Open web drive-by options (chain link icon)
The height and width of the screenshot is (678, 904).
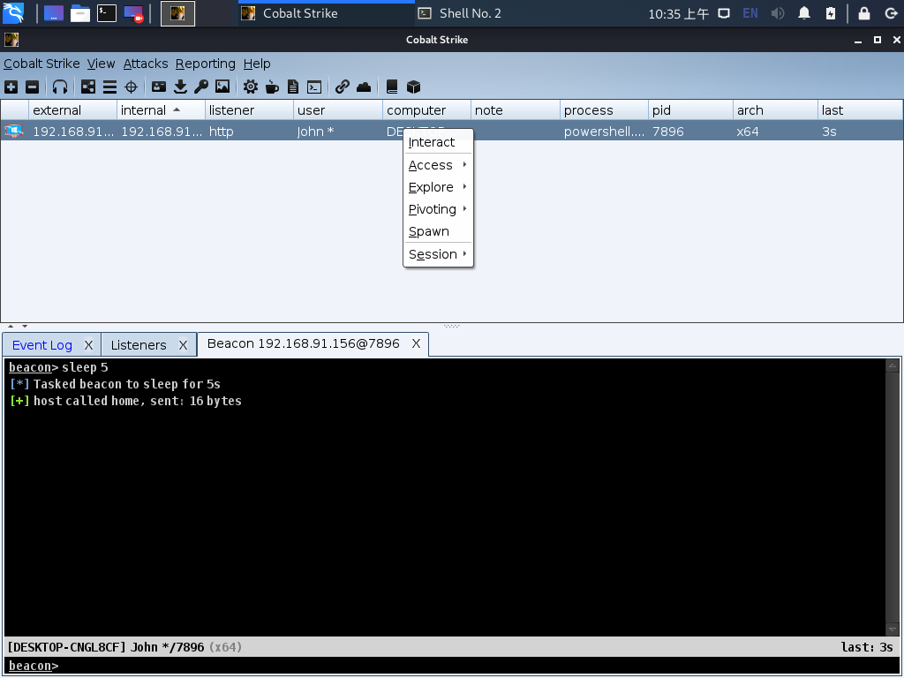click(x=343, y=87)
